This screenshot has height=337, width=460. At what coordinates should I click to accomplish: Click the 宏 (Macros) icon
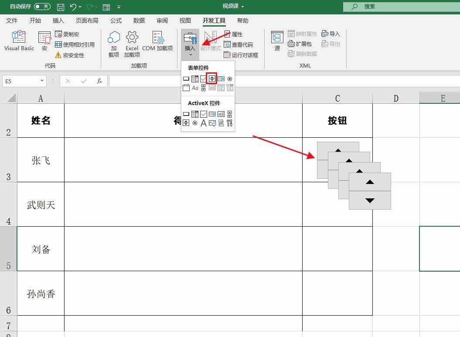click(x=44, y=41)
